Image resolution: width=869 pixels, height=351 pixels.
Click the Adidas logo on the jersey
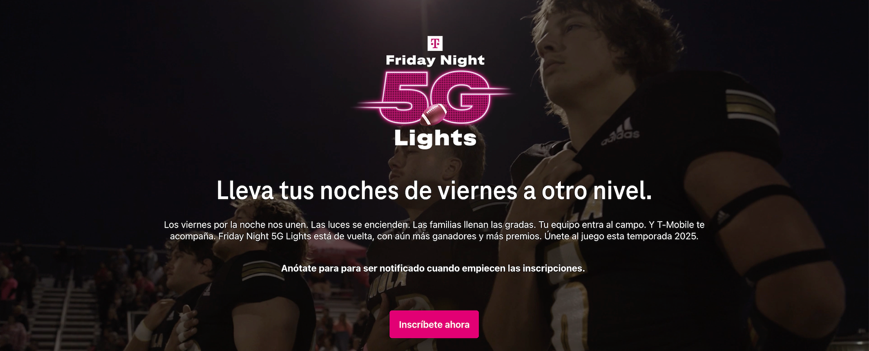tap(621, 132)
